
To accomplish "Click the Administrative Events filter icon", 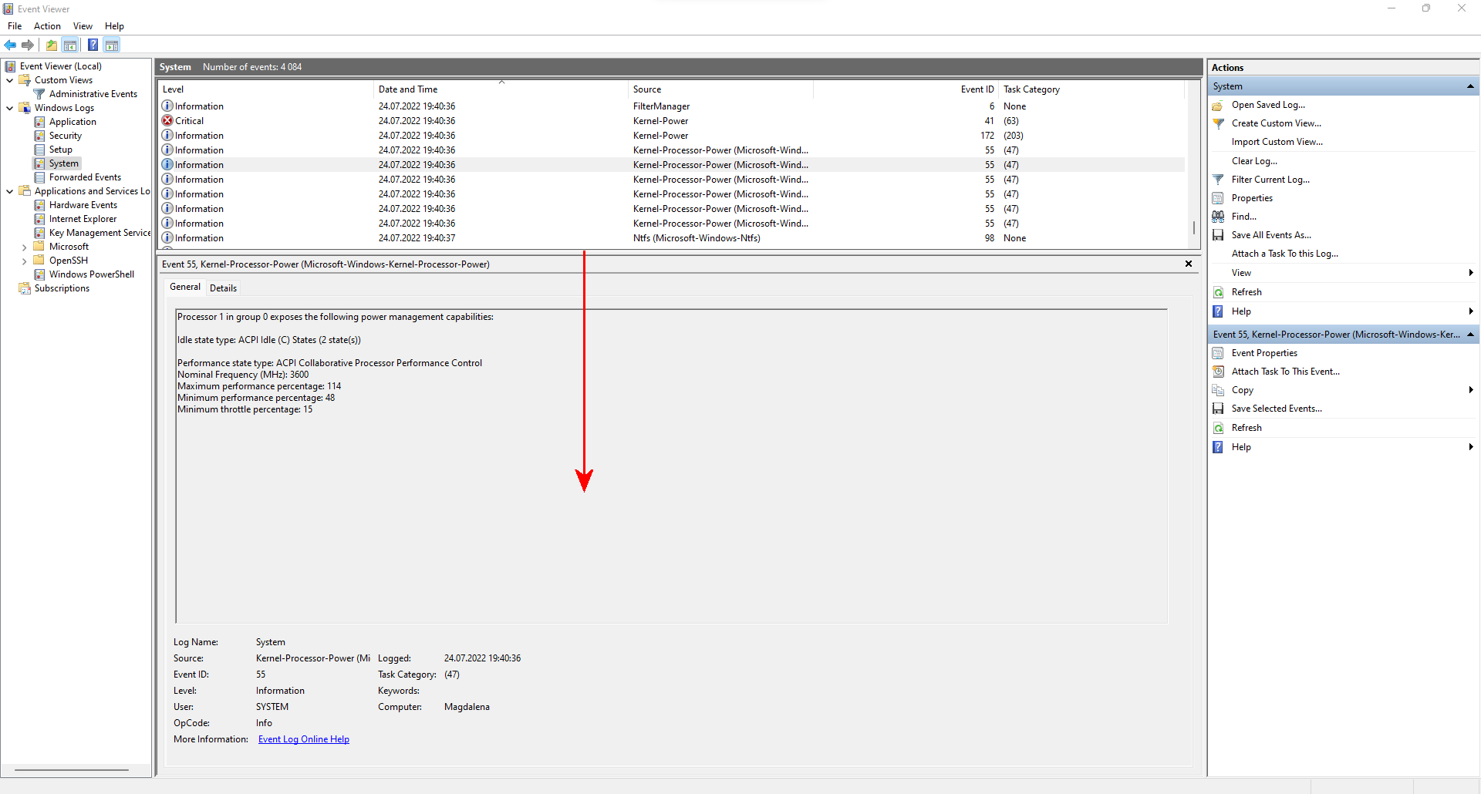I will (39, 94).
